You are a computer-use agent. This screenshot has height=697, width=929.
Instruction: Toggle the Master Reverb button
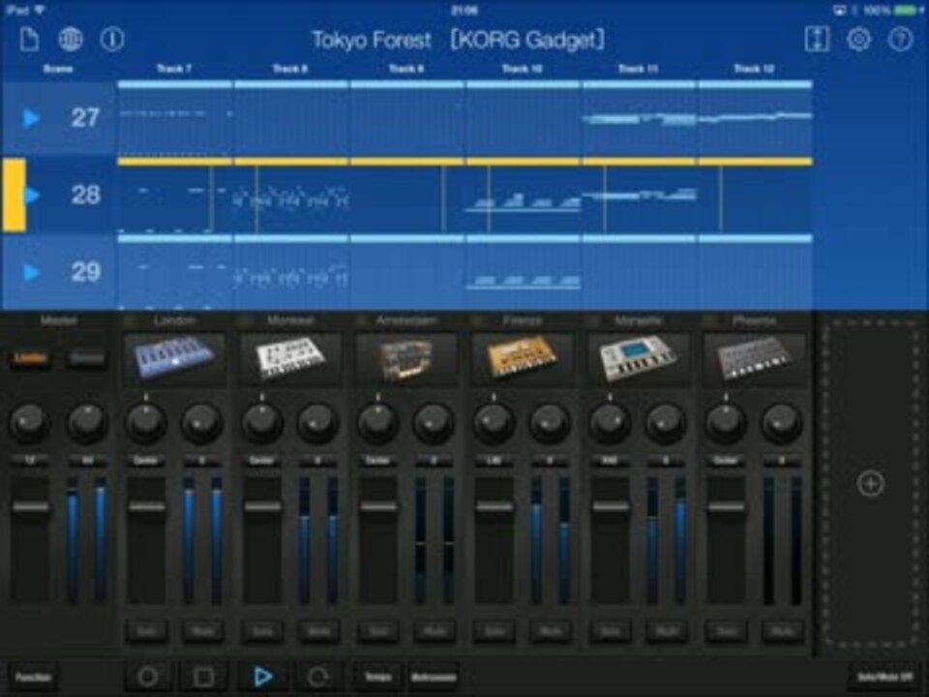[x=87, y=358]
